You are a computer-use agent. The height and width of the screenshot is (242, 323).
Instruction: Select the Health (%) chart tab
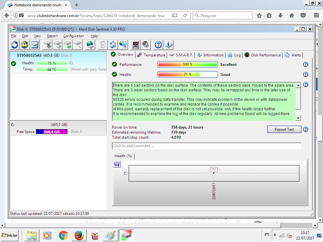click(x=123, y=156)
